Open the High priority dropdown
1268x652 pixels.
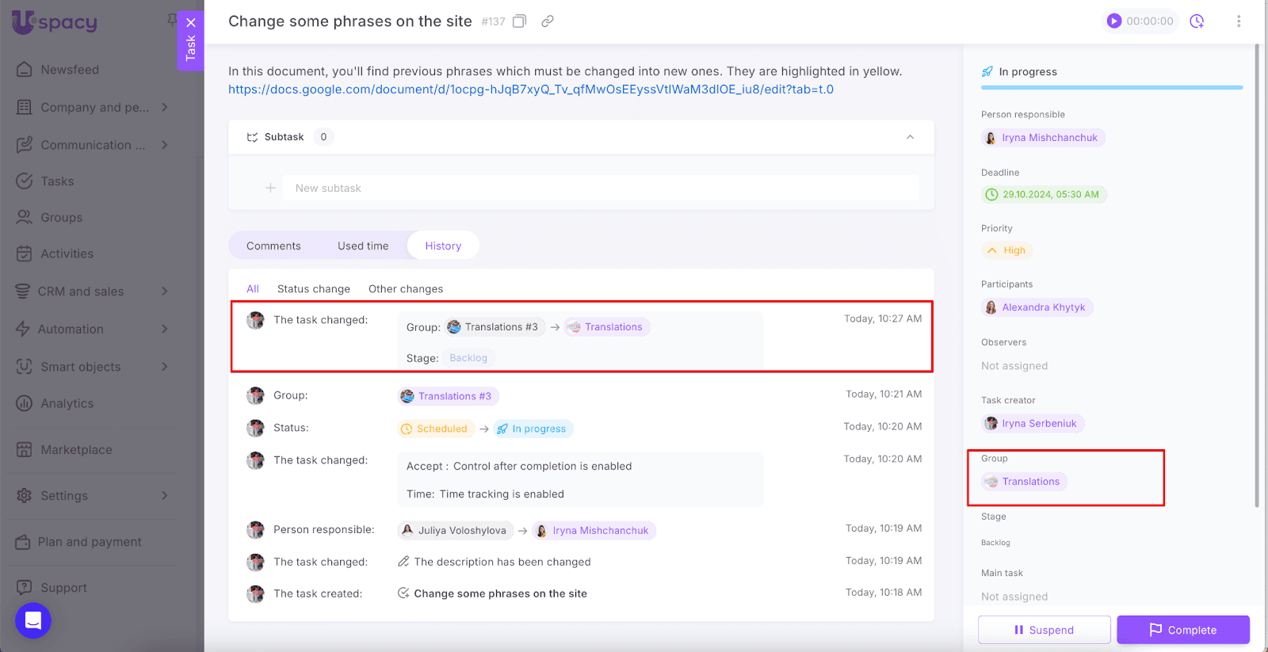click(x=1006, y=250)
